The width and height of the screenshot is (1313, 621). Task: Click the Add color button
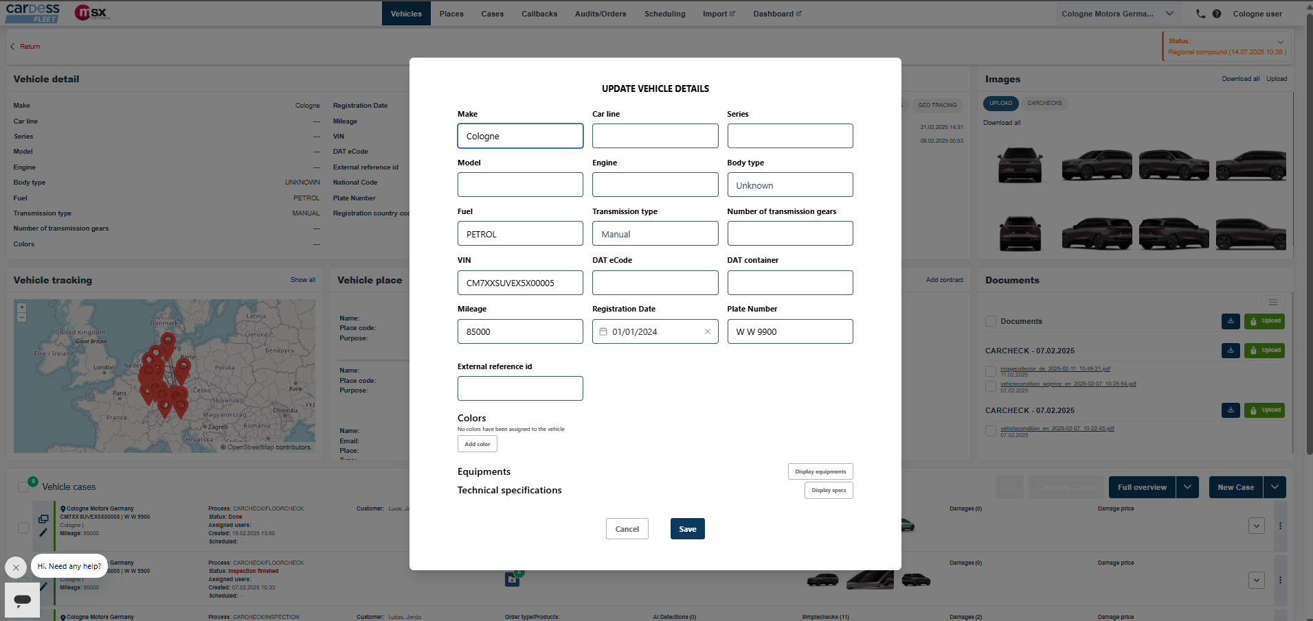point(477,444)
